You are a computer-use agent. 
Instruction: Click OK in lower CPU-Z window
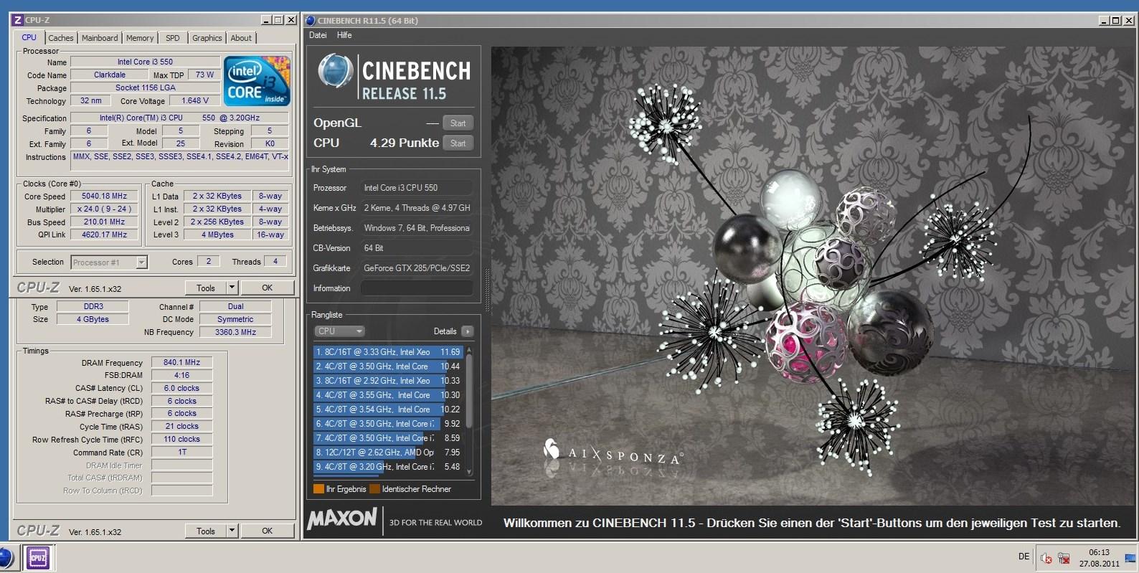point(267,531)
